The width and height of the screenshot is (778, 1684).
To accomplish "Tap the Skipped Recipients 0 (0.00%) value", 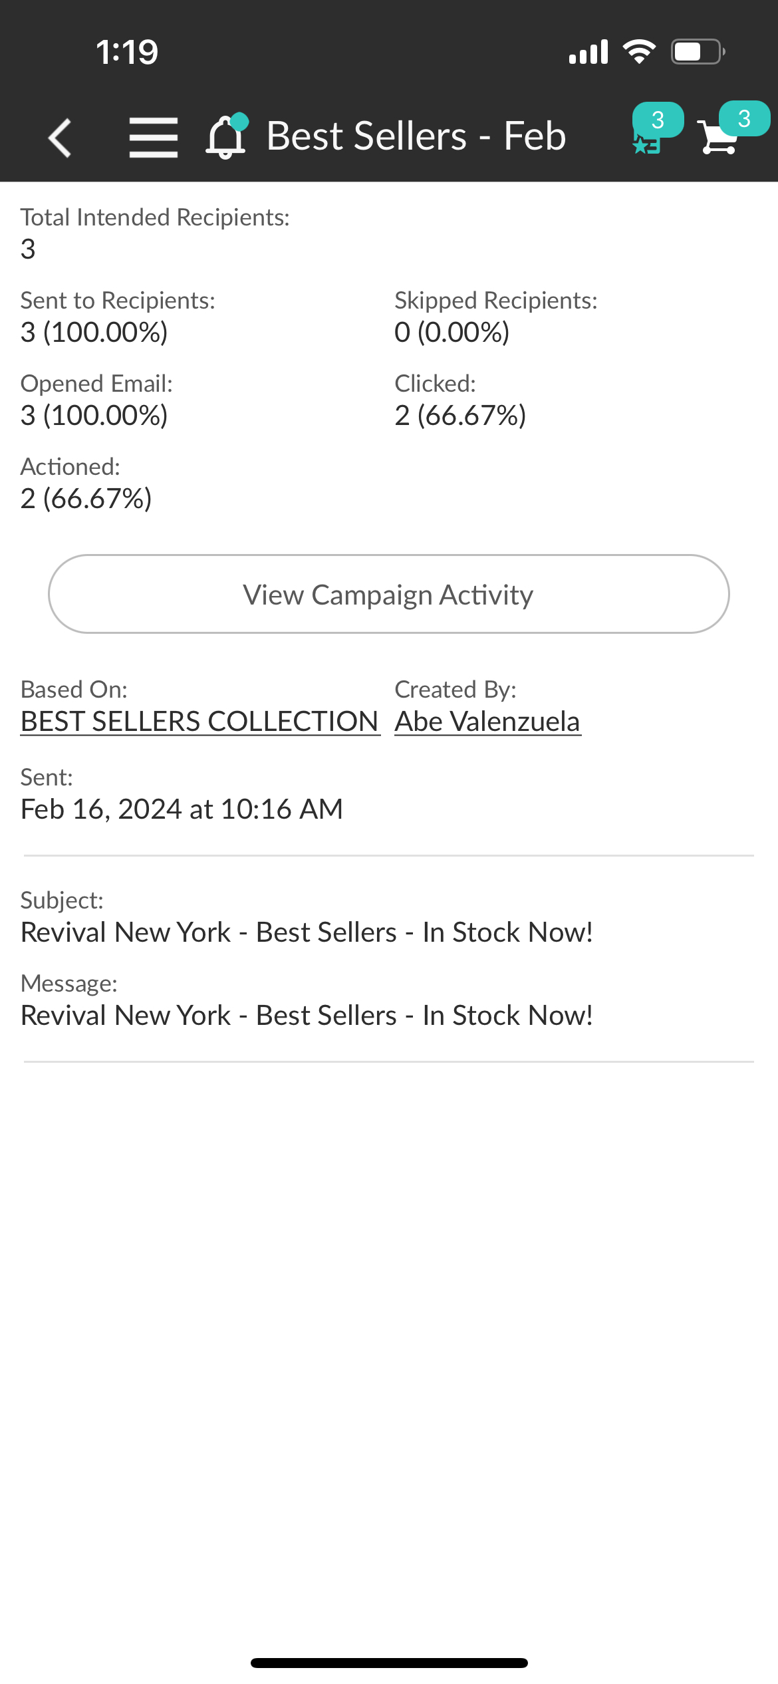I will click(x=452, y=333).
